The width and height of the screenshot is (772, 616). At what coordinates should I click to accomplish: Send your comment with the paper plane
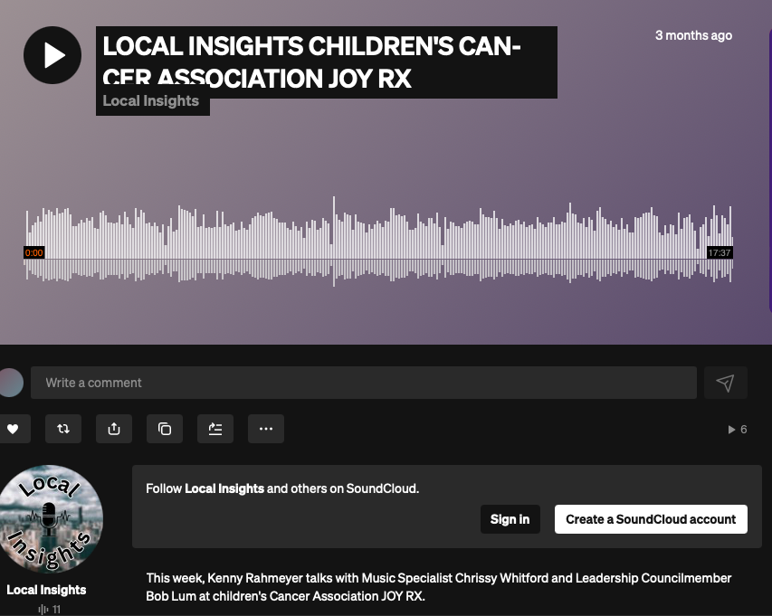coord(724,383)
